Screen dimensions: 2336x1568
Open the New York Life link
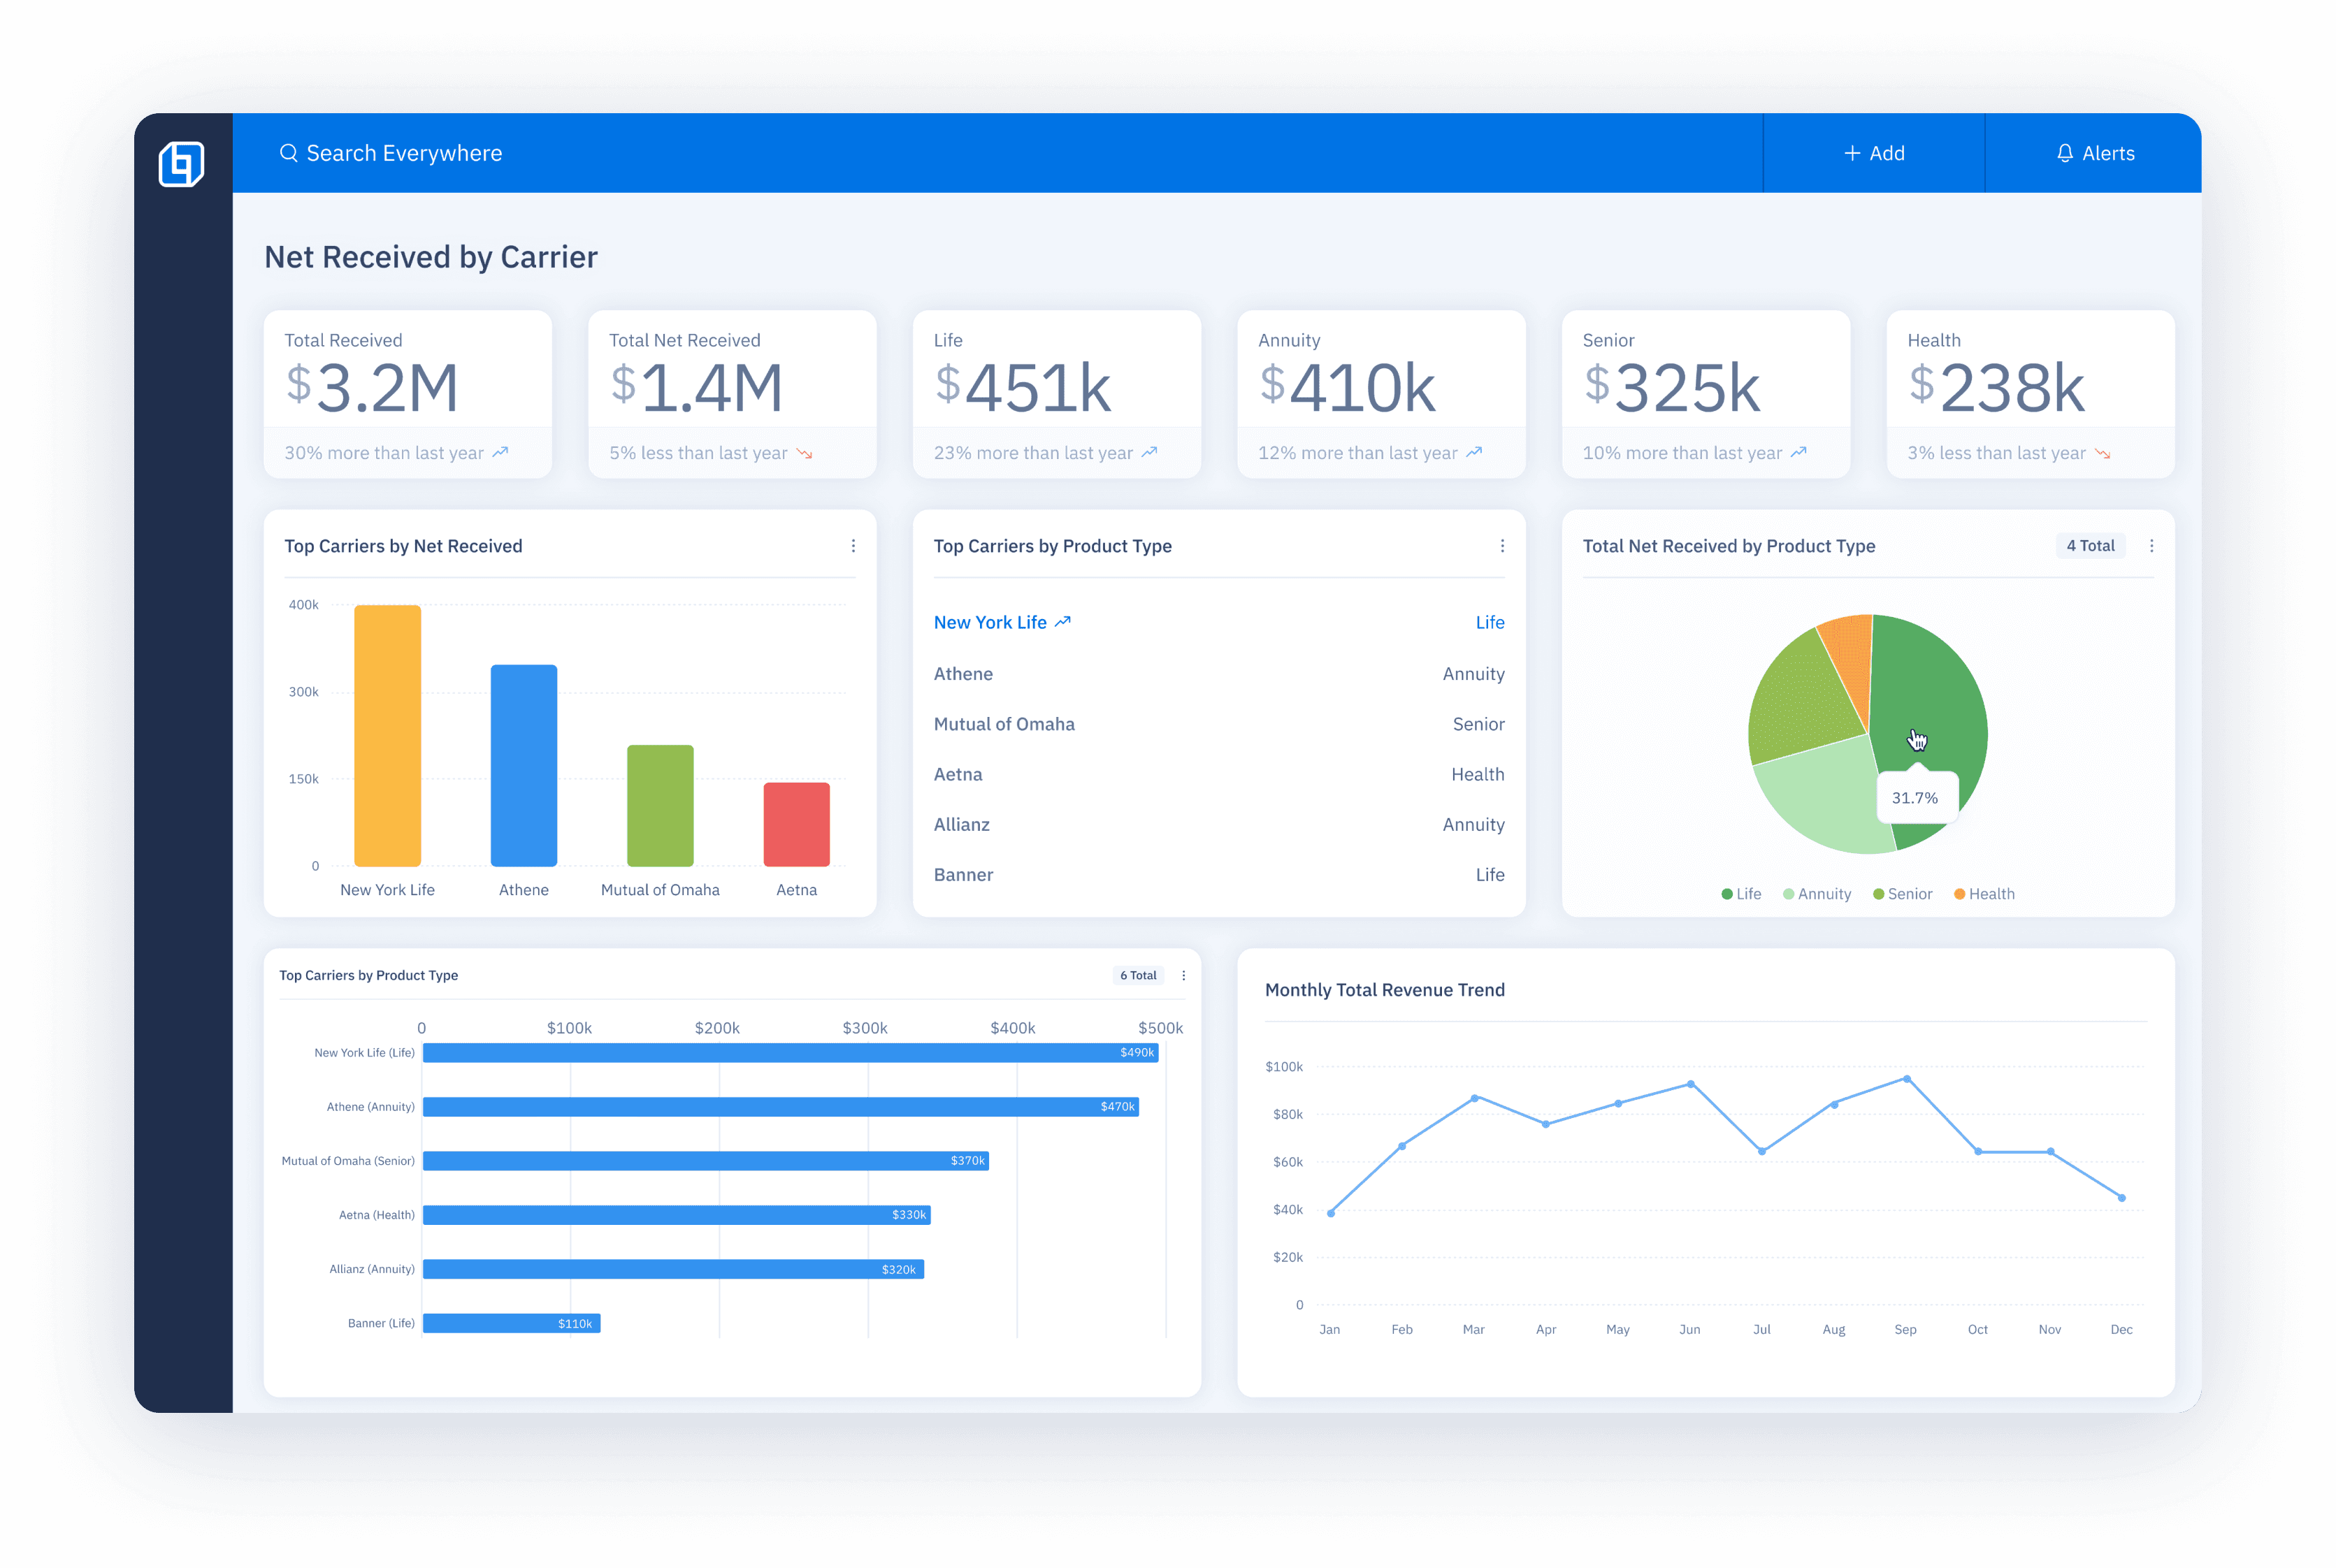click(990, 621)
